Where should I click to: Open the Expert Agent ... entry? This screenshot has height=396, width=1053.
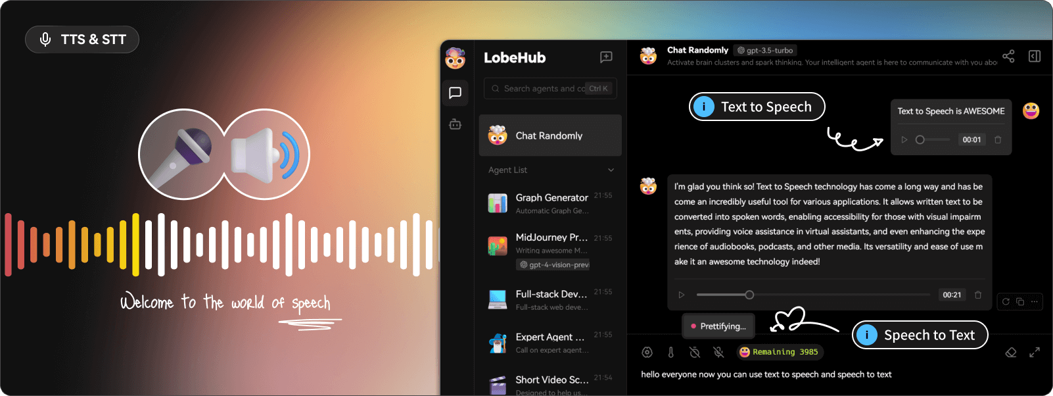pos(550,342)
